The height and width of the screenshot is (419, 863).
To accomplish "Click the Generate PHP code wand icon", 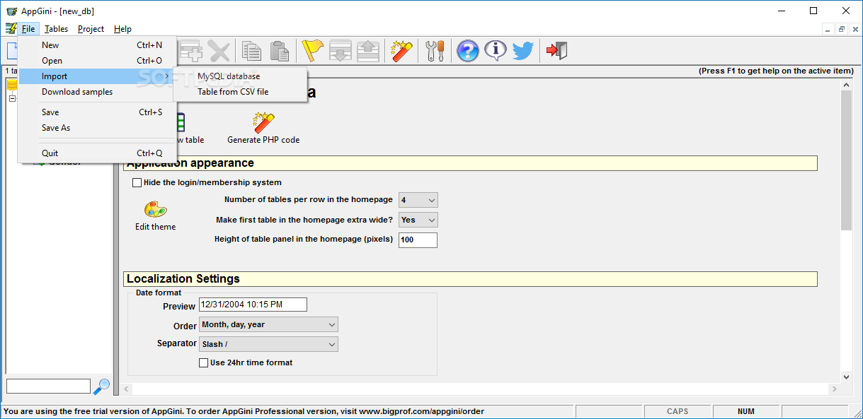I will [x=263, y=122].
